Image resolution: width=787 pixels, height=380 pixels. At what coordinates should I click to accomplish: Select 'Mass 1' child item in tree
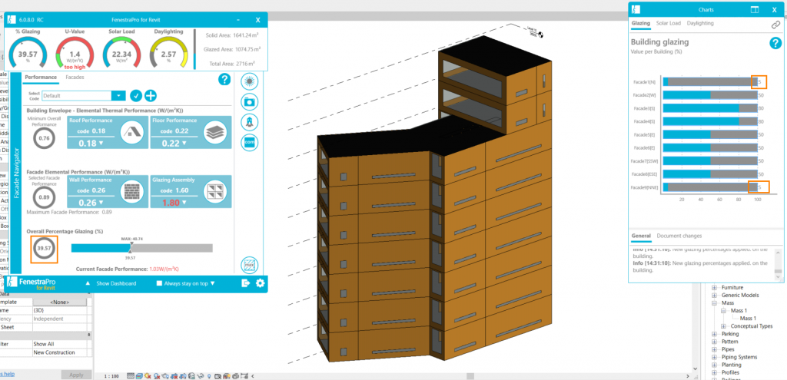[748, 319]
